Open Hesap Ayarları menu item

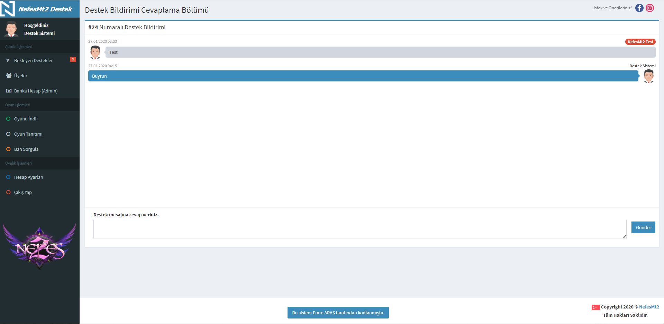pos(40,177)
